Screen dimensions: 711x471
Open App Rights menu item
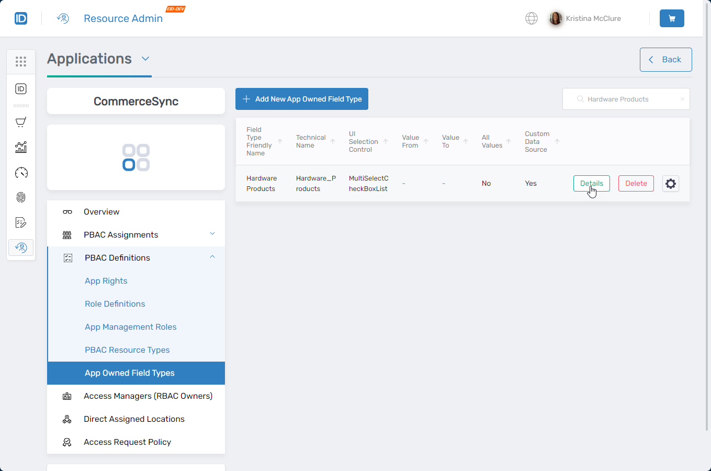(106, 281)
